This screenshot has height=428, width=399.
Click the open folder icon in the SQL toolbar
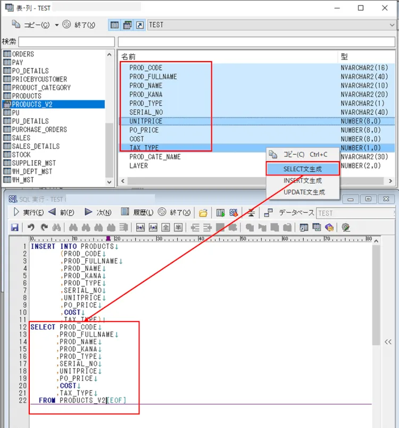[203, 213]
